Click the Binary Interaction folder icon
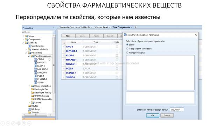Viewport: 224px width, 126px height. (x=33, y=86)
